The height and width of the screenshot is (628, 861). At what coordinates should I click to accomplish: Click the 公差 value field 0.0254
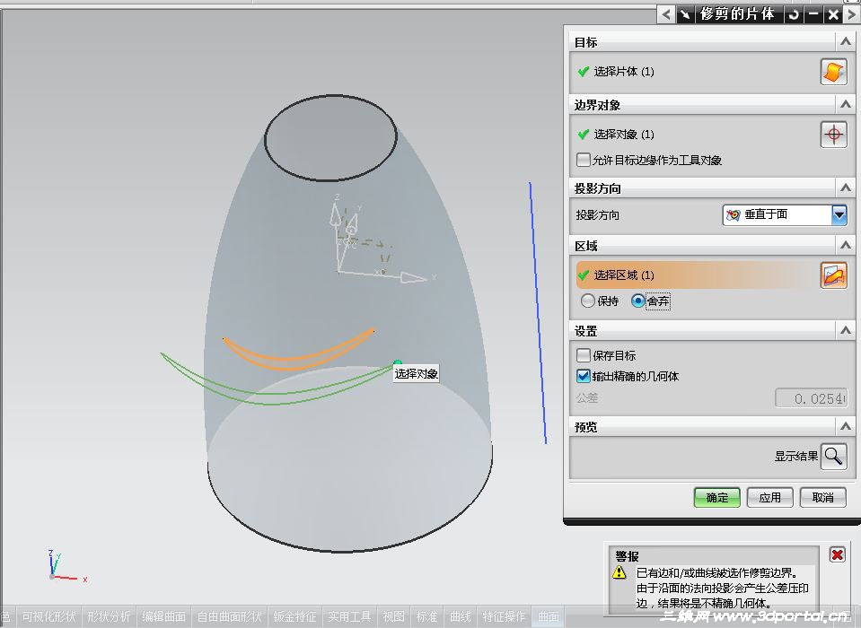coord(811,398)
